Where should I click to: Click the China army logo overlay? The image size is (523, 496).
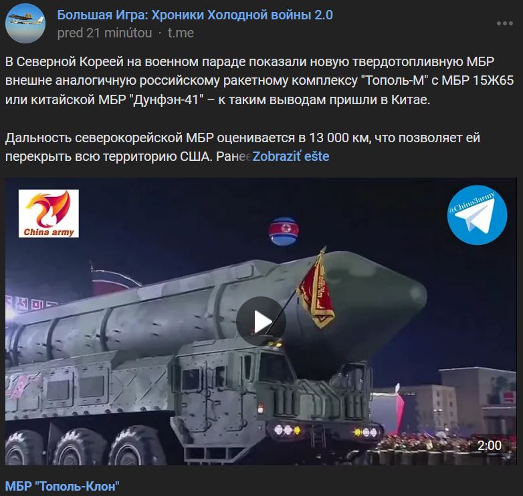(49, 214)
